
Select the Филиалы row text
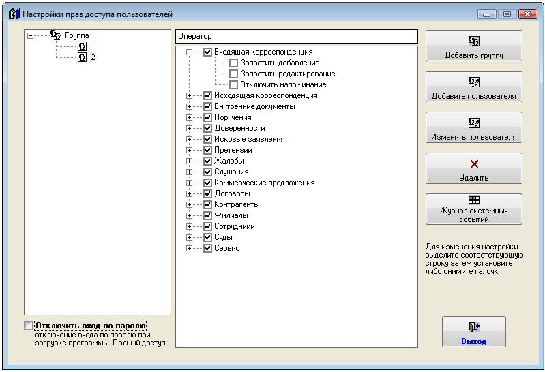point(231,216)
